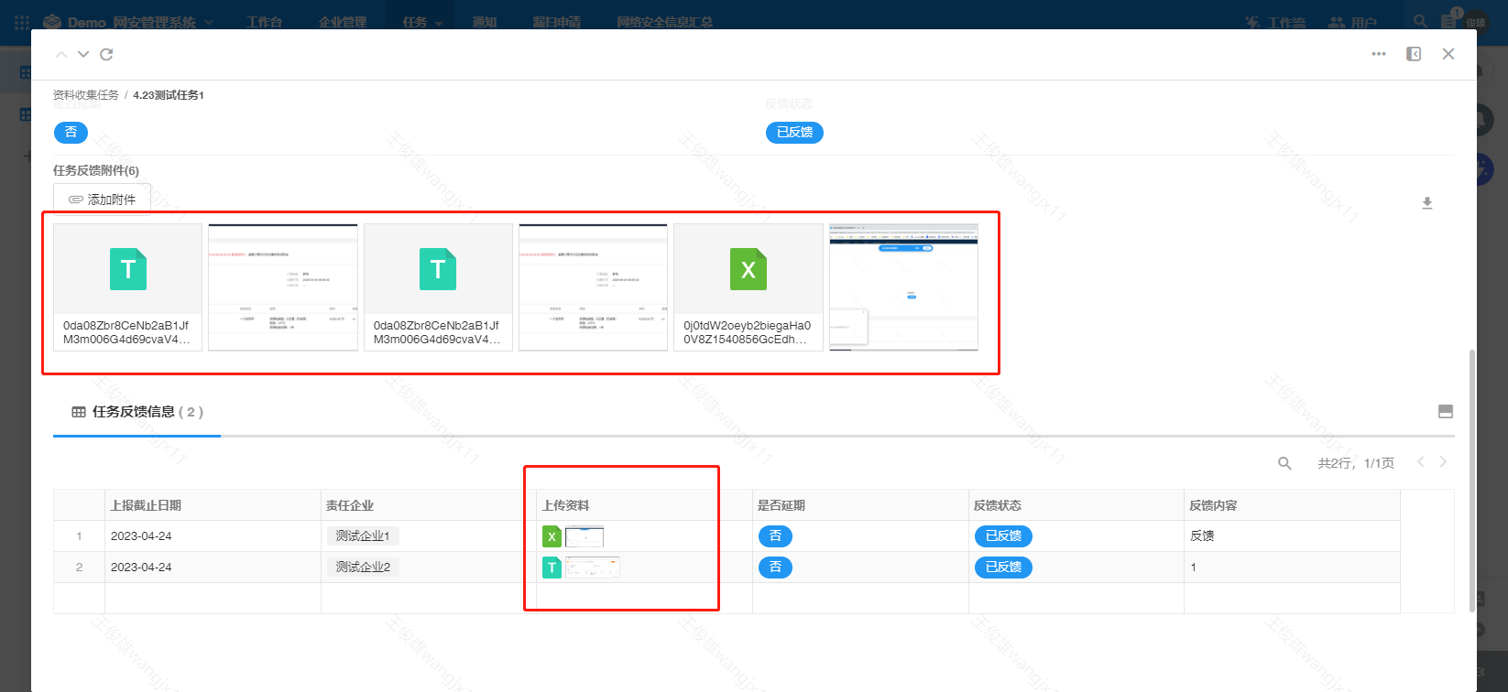Screen dimensions: 1508x692
Task: Open 漏扫申请 menu
Action: click(x=557, y=22)
